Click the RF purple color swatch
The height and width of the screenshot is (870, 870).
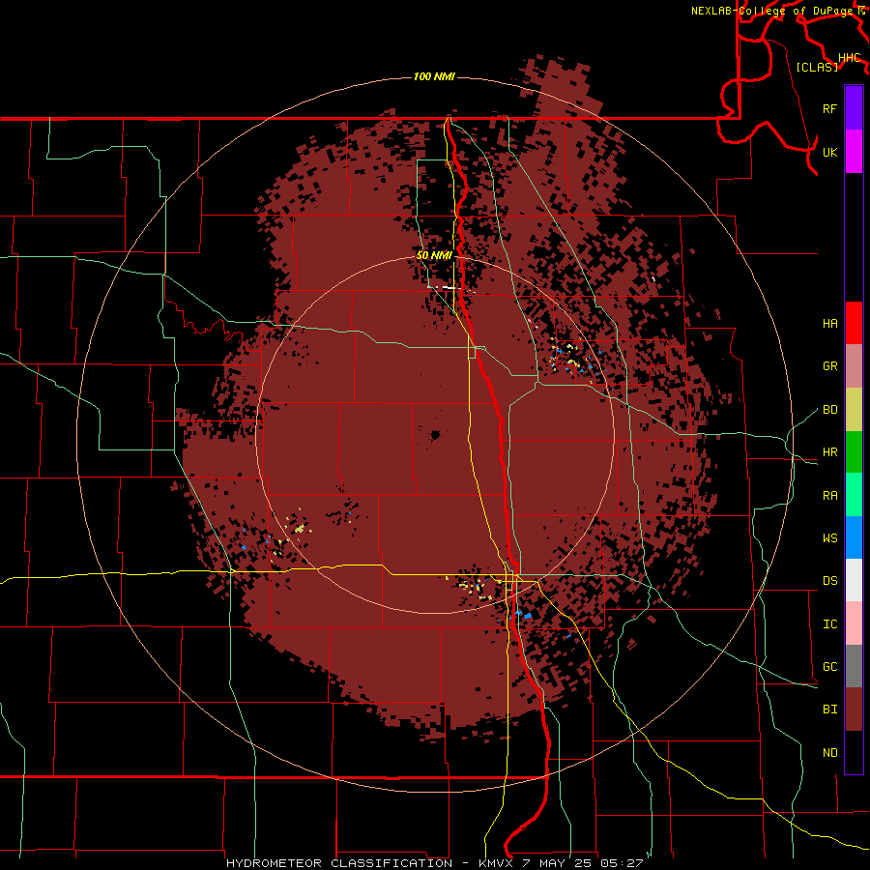tap(854, 108)
